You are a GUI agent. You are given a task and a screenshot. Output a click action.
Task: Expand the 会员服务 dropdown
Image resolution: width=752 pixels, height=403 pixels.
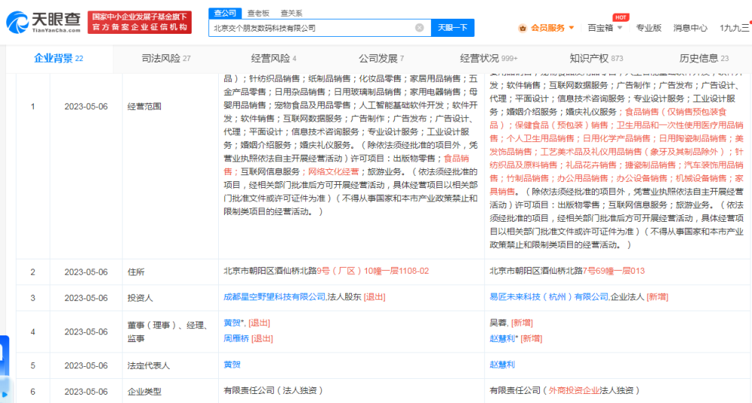click(572, 28)
